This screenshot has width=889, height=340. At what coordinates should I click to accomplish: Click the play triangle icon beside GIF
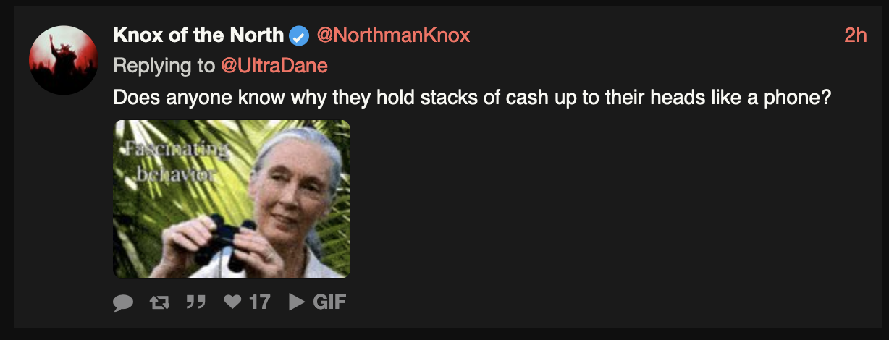296,302
